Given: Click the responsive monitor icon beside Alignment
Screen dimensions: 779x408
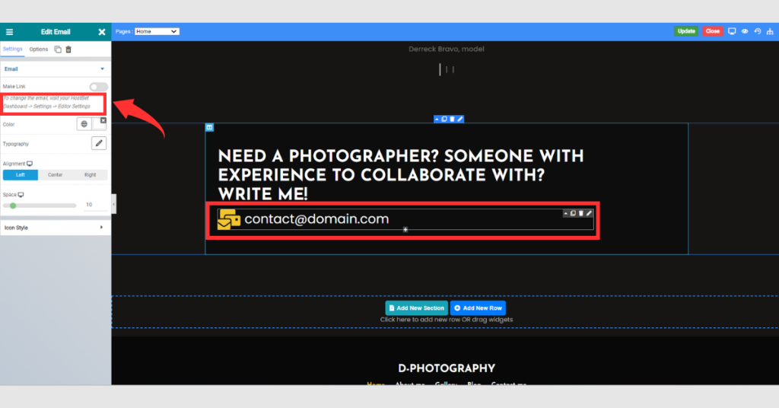Looking at the screenshot, I should (x=30, y=164).
